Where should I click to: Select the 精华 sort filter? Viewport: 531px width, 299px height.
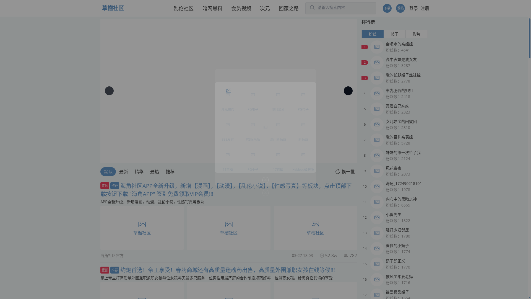139,172
